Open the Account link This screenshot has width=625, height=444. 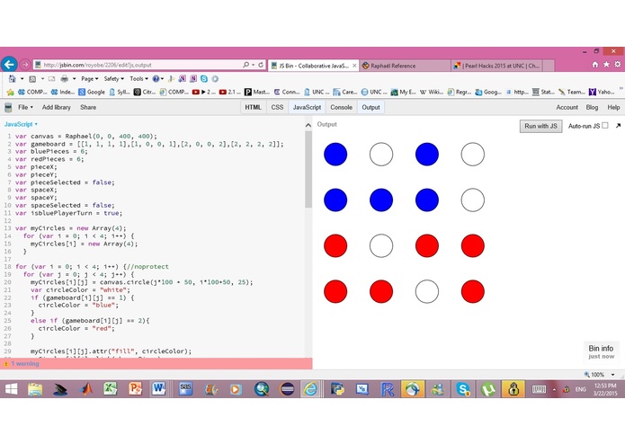(567, 107)
